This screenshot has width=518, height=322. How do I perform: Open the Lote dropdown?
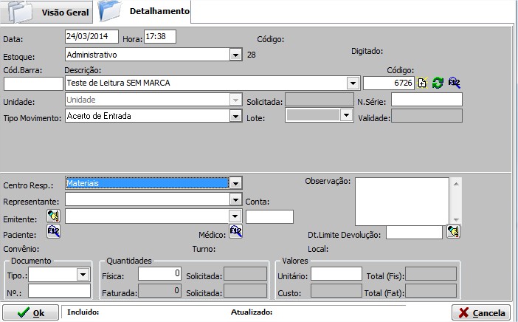[345, 115]
